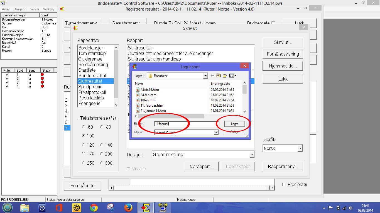Open the Arkiv menu

click(x=6, y=9)
